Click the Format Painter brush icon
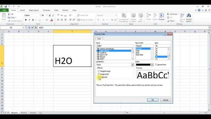Screen dimensions: 211x119 click(9, 21)
